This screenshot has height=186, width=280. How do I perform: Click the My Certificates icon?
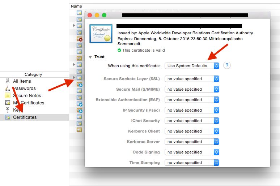click(8, 103)
